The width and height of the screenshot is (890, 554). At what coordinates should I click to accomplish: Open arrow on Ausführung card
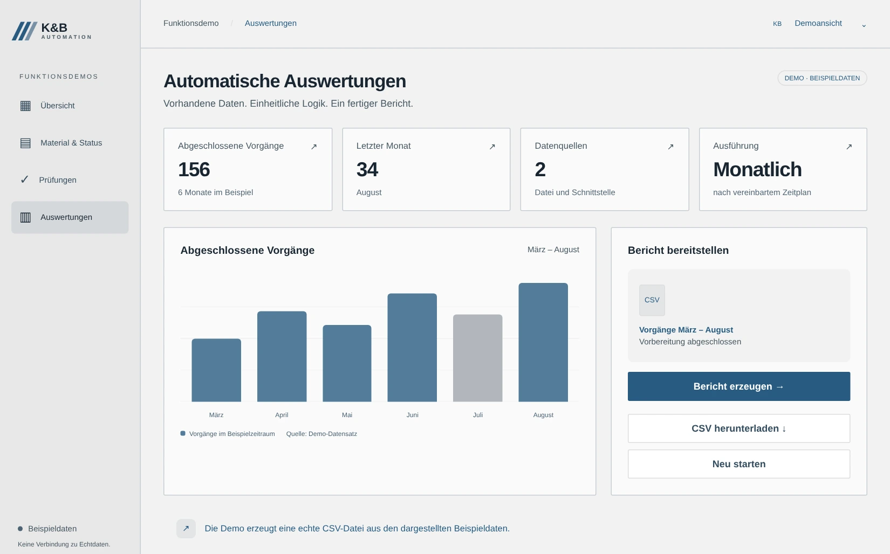[849, 147]
